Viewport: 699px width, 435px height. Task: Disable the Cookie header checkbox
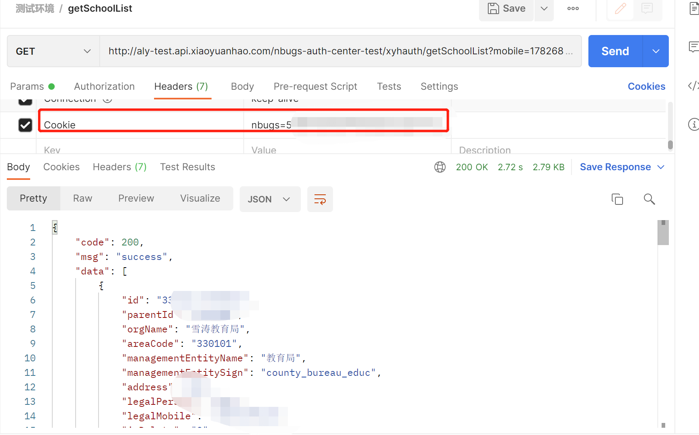[25, 125]
